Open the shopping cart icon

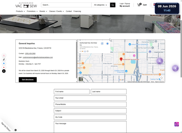139,5
